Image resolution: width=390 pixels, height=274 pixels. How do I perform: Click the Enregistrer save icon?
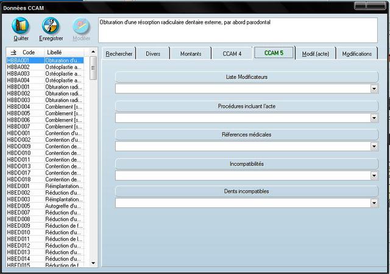point(51,26)
